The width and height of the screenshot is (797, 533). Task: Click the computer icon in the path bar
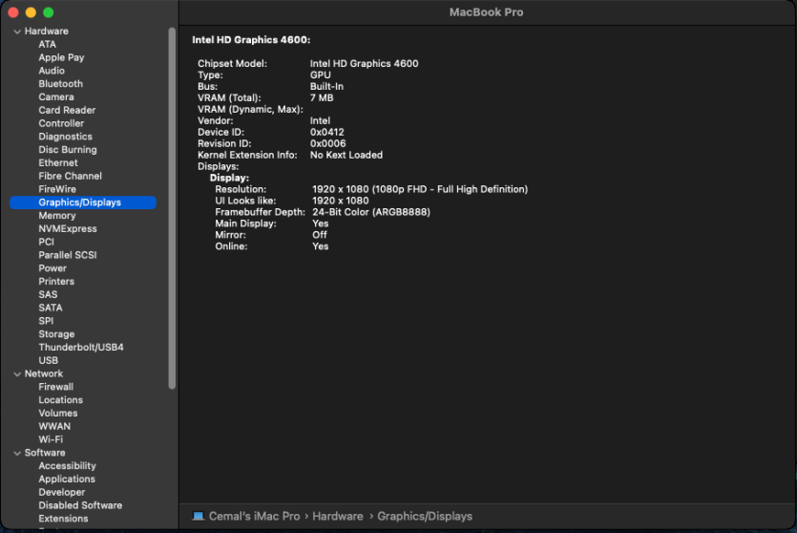[199, 517]
